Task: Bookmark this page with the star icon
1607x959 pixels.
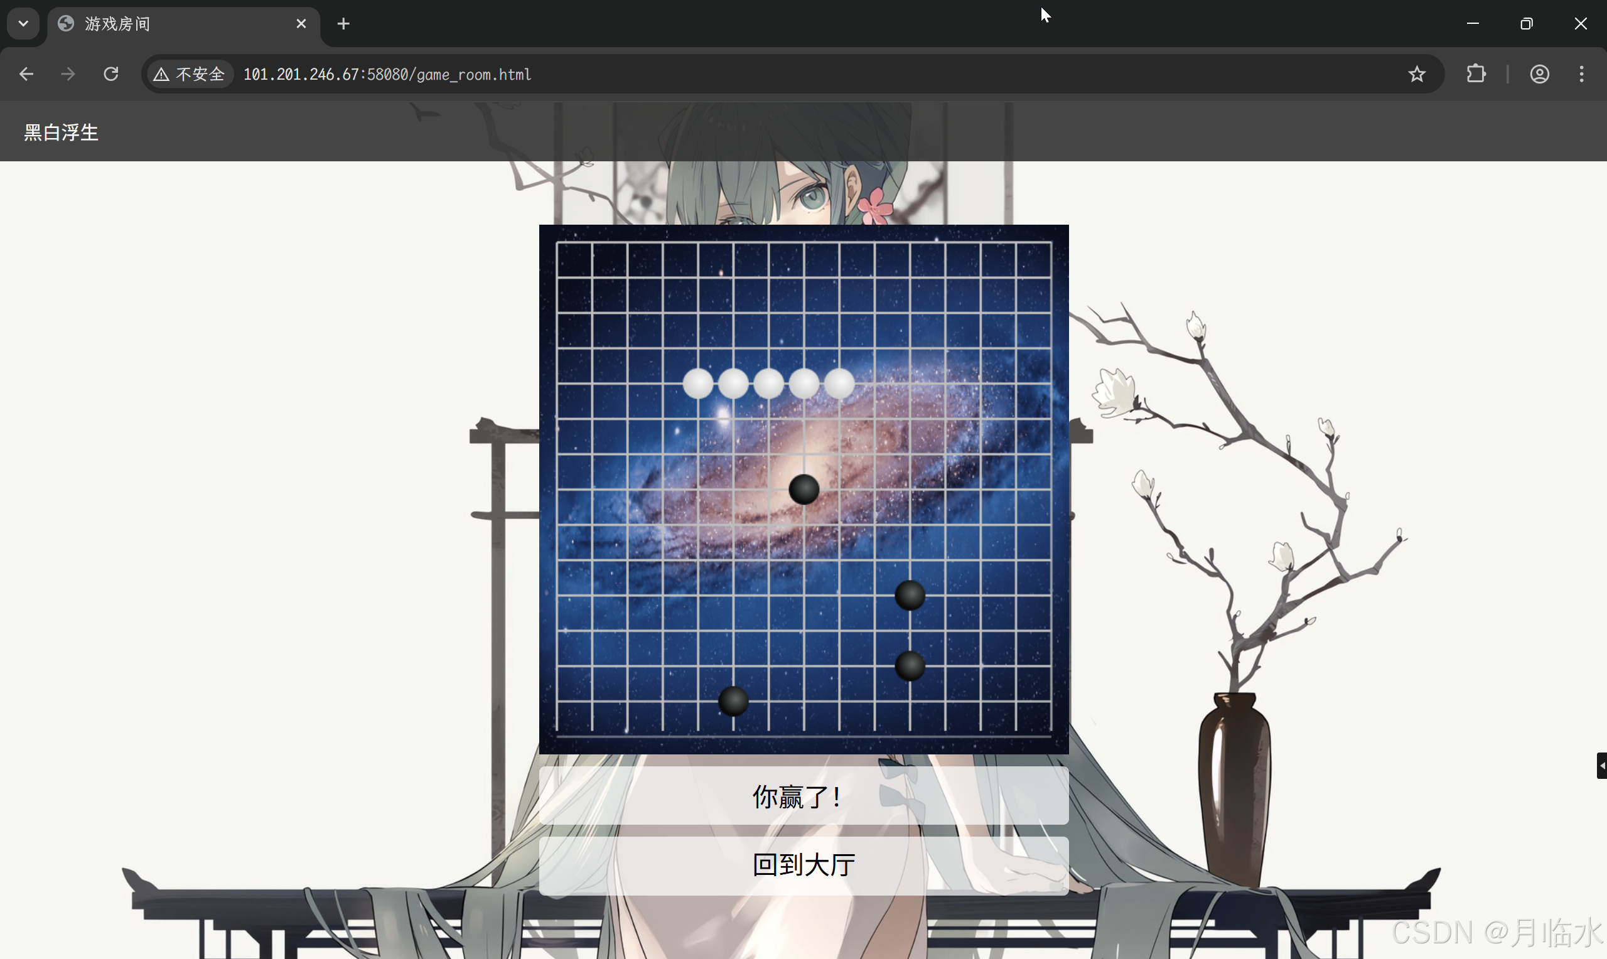Action: pos(1416,74)
